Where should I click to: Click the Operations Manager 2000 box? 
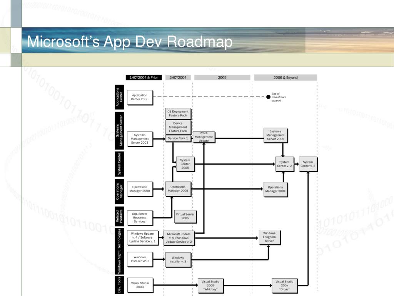tap(140, 189)
